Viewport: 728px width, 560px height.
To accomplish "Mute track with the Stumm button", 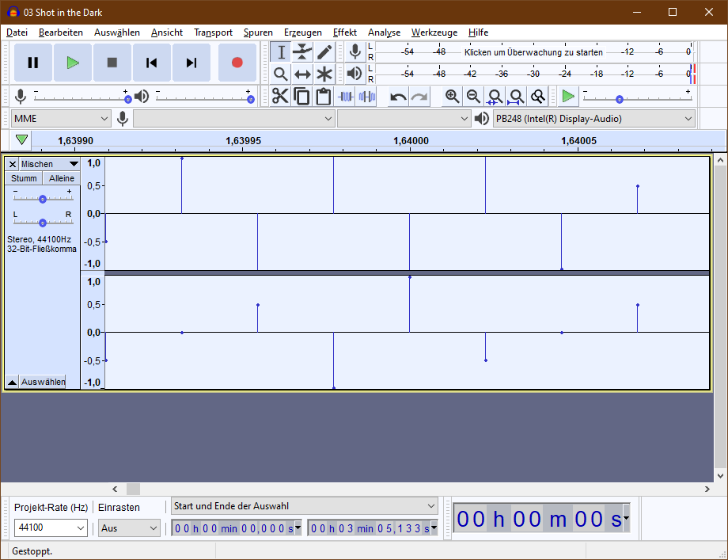I will tap(24, 178).
